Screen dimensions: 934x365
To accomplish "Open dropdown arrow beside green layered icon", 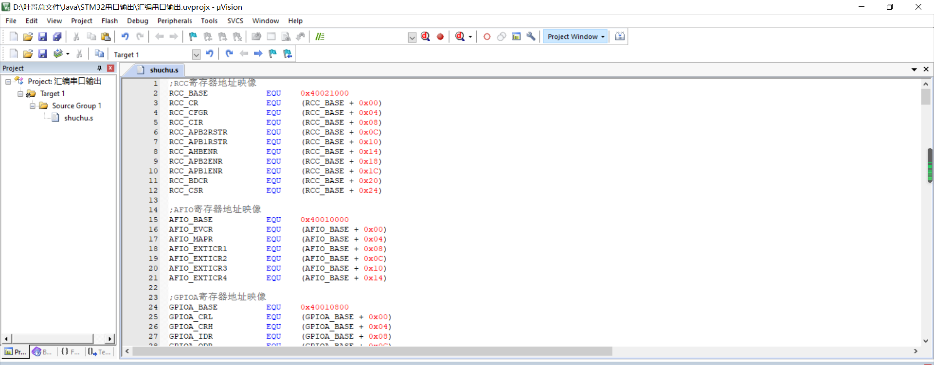I will click(x=68, y=54).
